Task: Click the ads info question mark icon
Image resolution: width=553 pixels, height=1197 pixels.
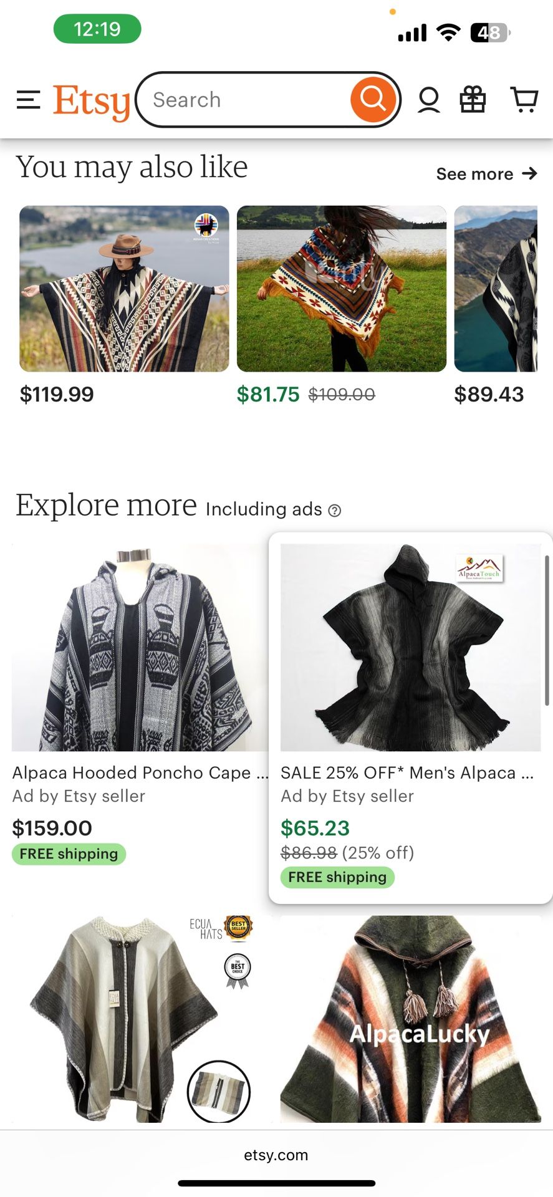Action: point(335,511)
